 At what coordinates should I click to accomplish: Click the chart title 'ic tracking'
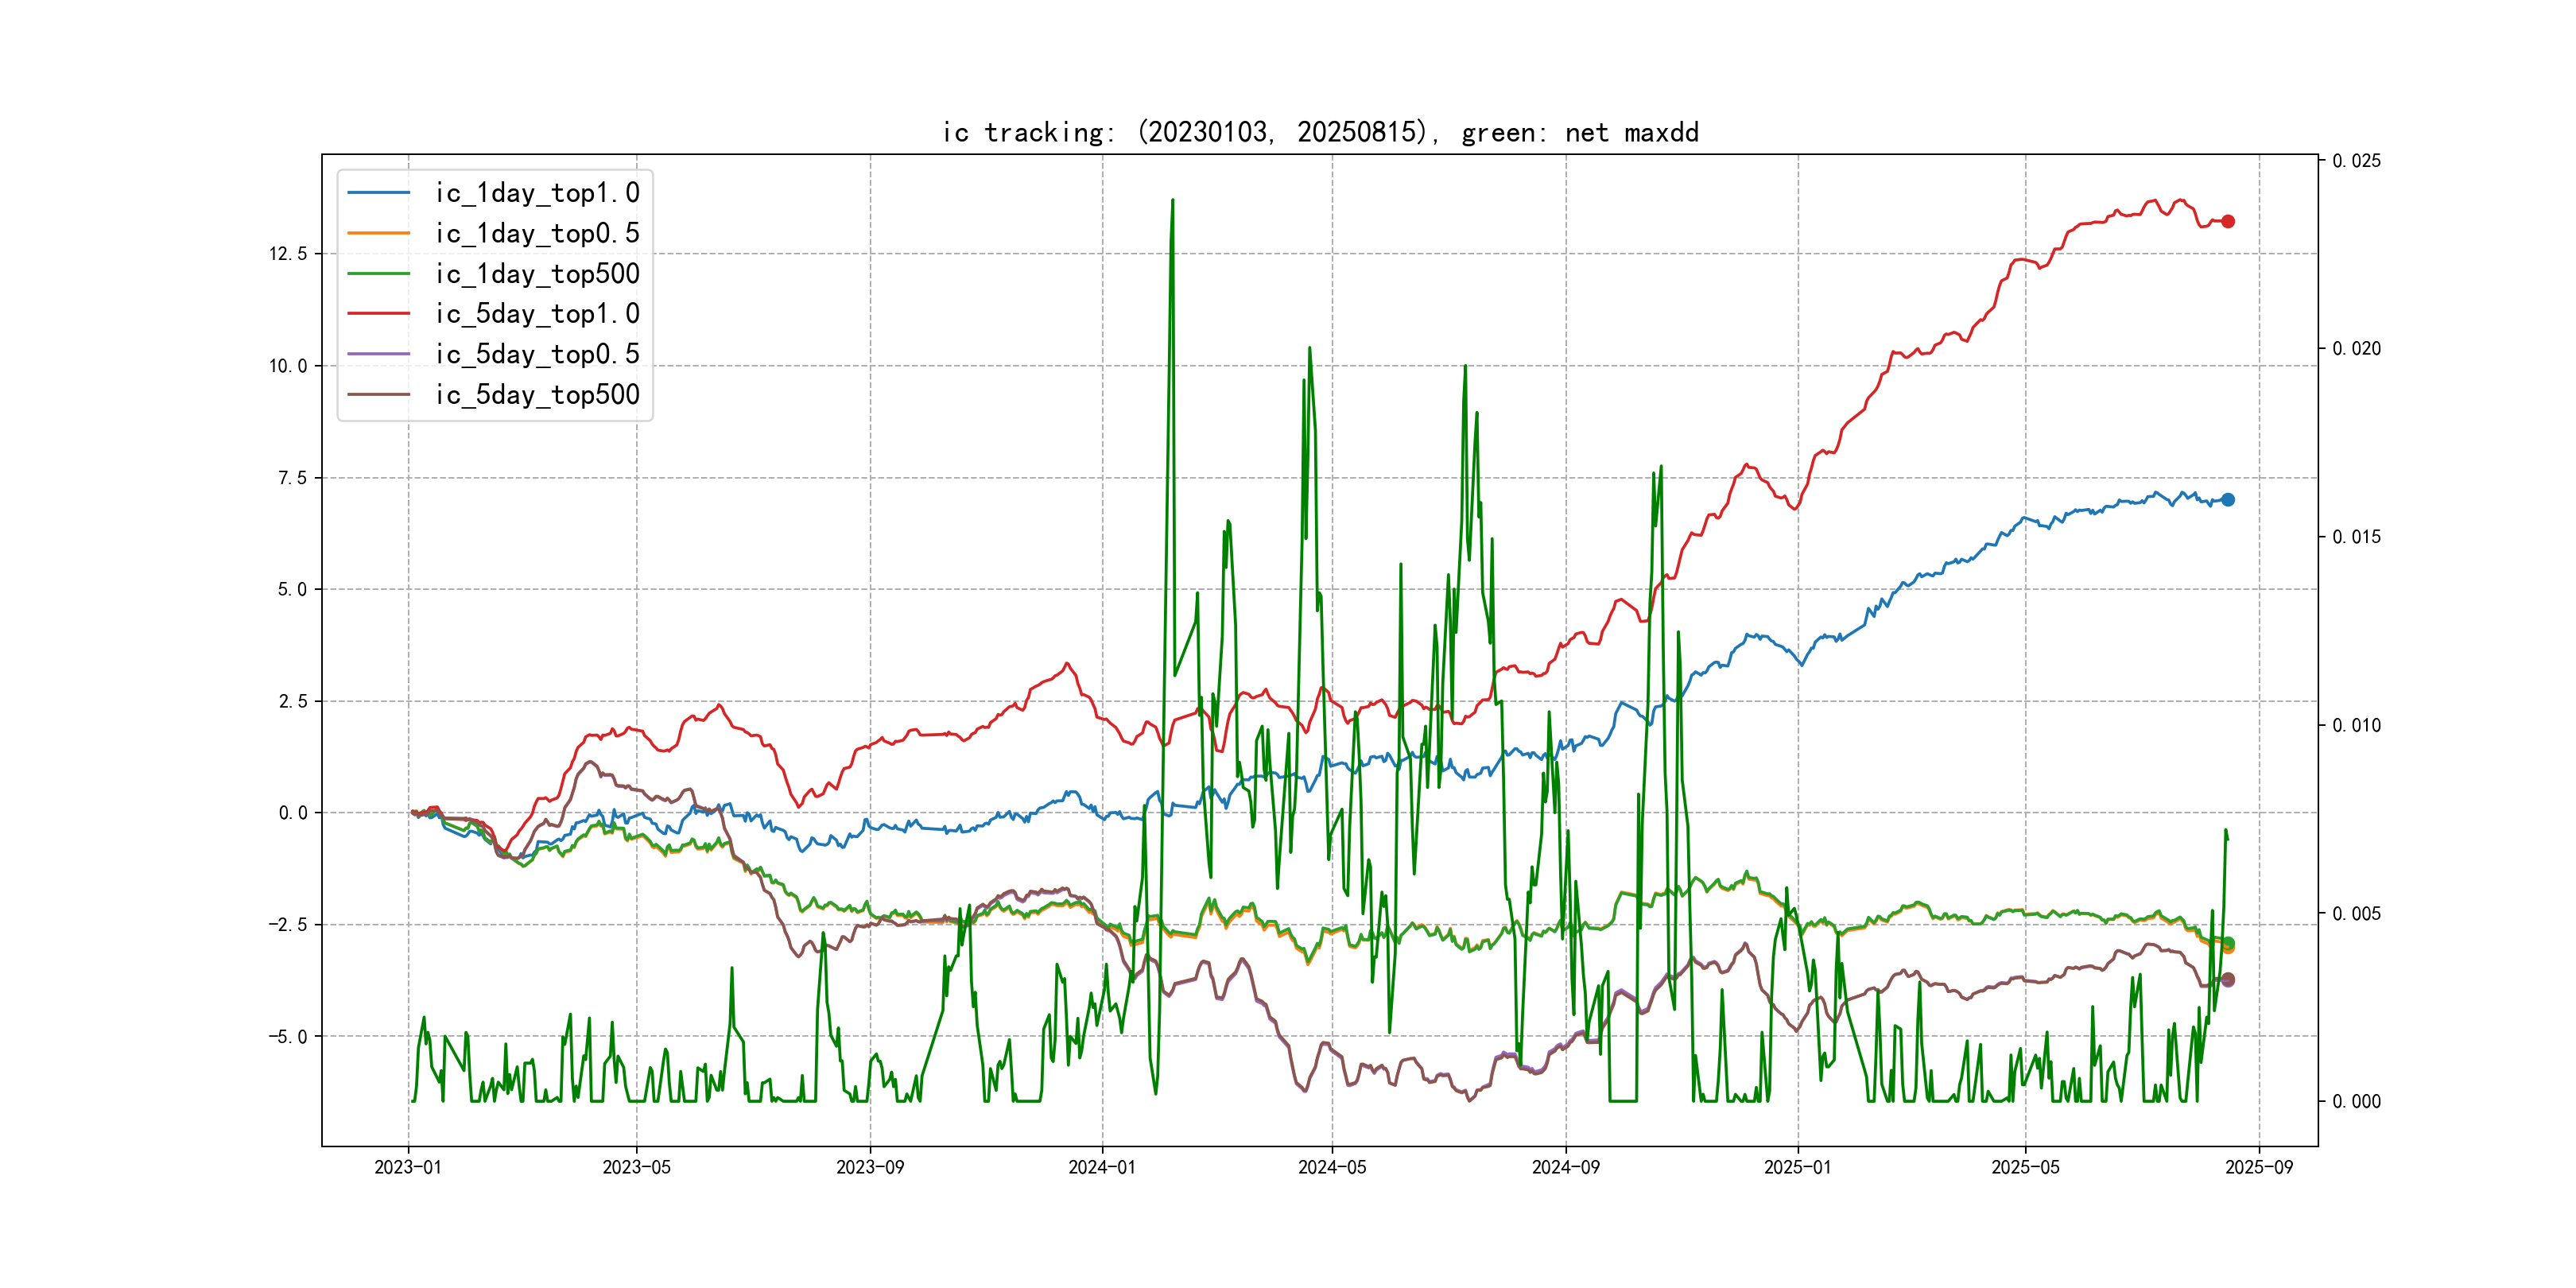[1319, 132]
